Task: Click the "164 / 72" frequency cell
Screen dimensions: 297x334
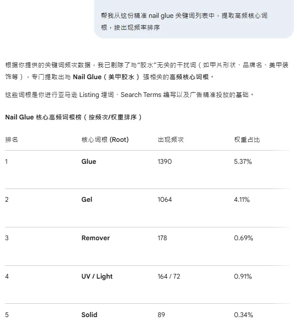Action: (169, 276)
